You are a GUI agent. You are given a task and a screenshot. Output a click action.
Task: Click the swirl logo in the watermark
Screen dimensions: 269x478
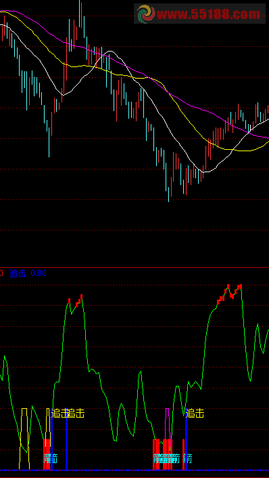point(146,14)
